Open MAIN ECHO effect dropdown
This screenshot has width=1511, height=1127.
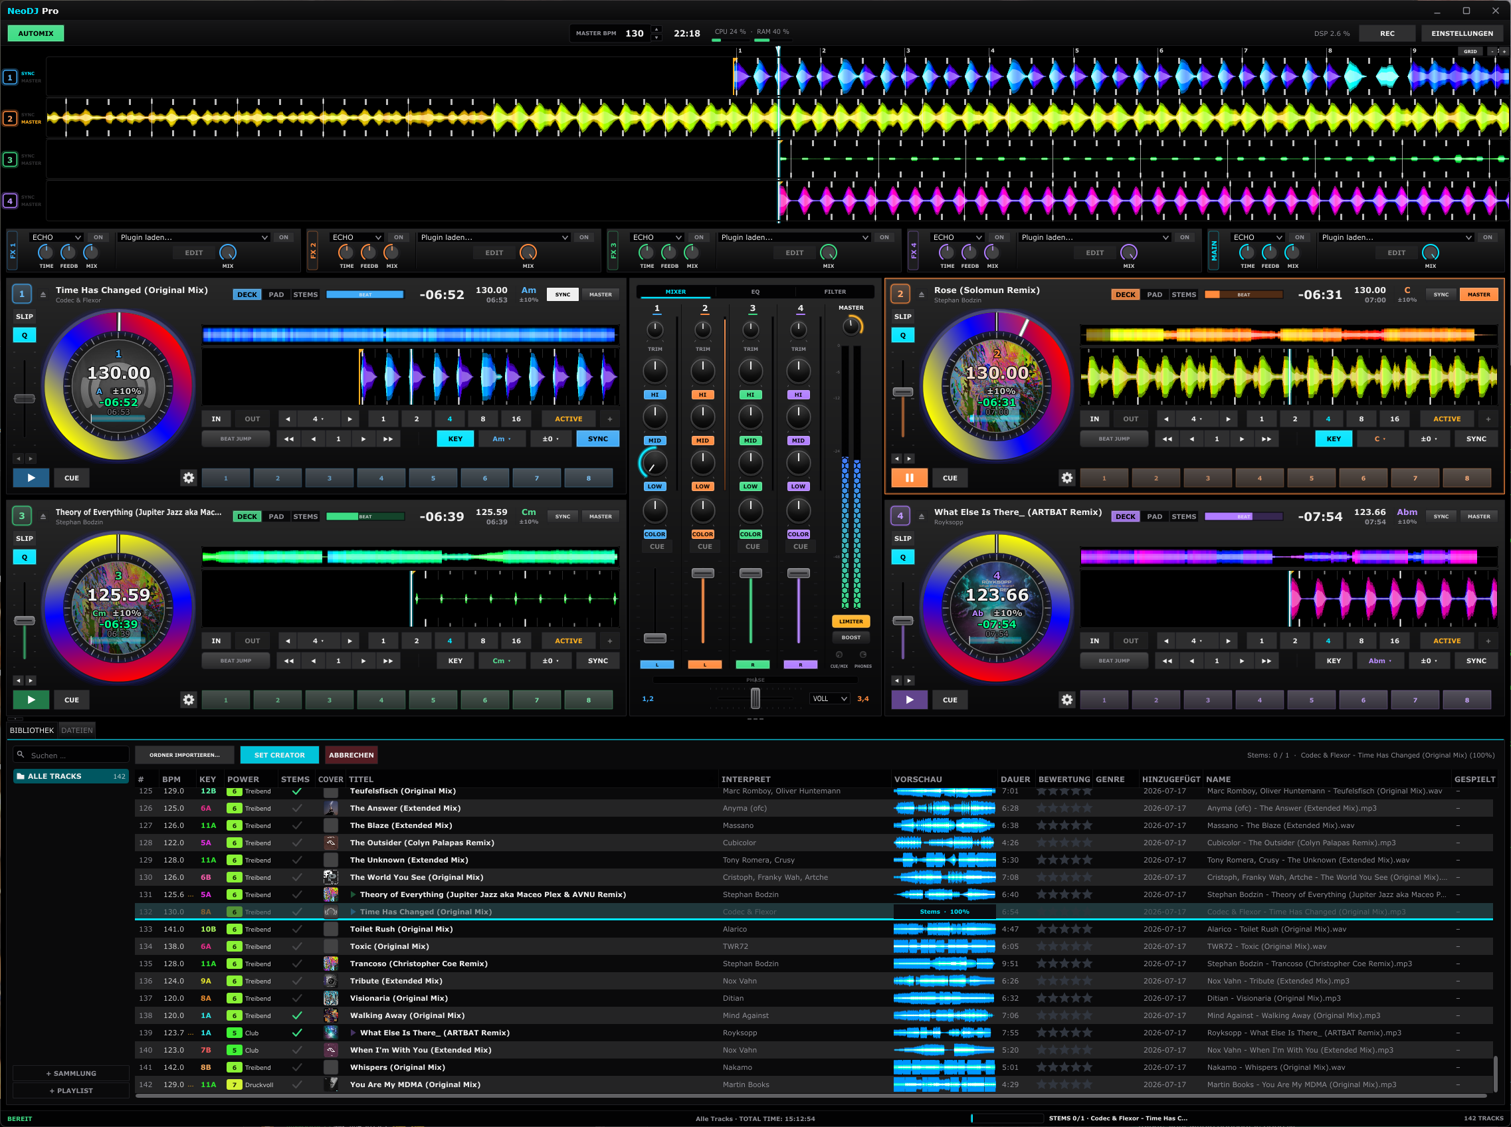click(x=1257, y=237)
